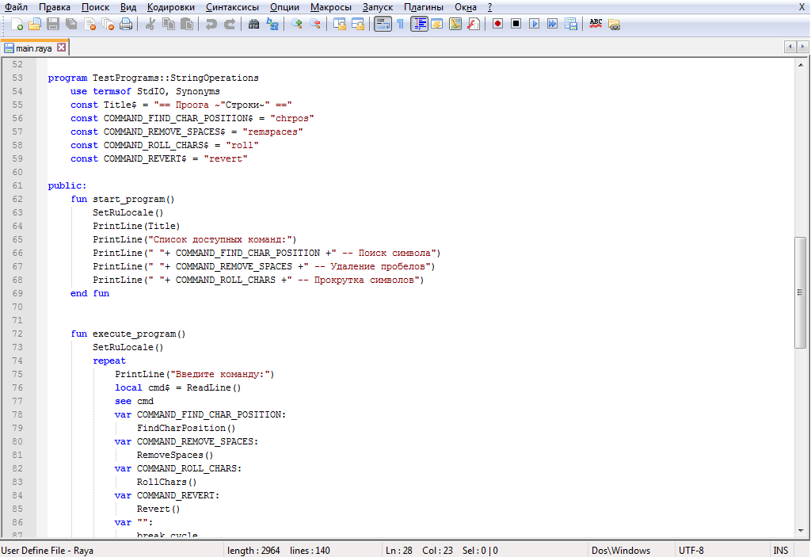Screen dimensions: 811x557
Task: Redo action arrow icon
Action: 229,24
